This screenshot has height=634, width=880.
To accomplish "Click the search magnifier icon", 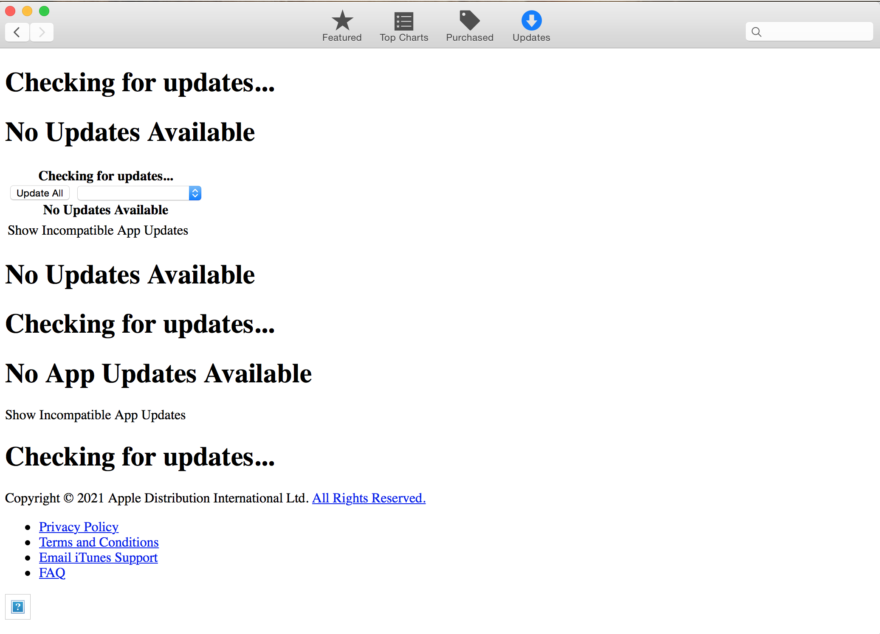I will [x=756, y=32].
